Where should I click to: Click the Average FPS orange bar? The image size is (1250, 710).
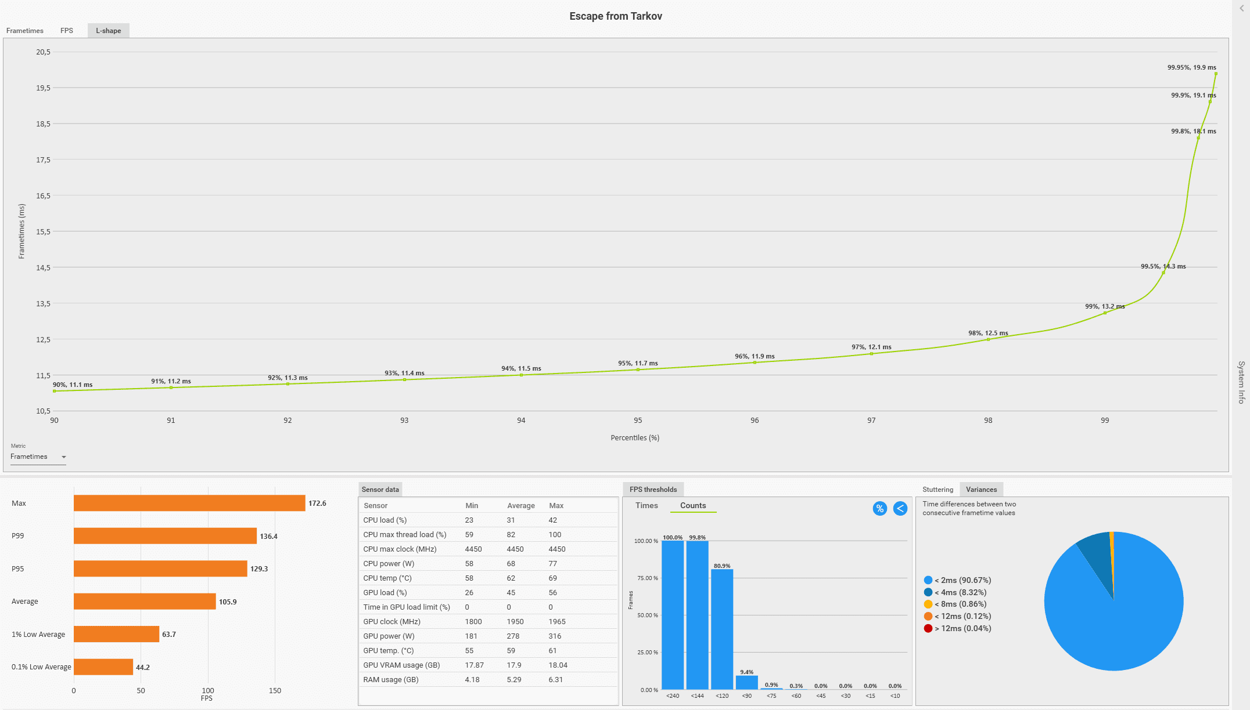pyautogui.click(x=145, y=602)
